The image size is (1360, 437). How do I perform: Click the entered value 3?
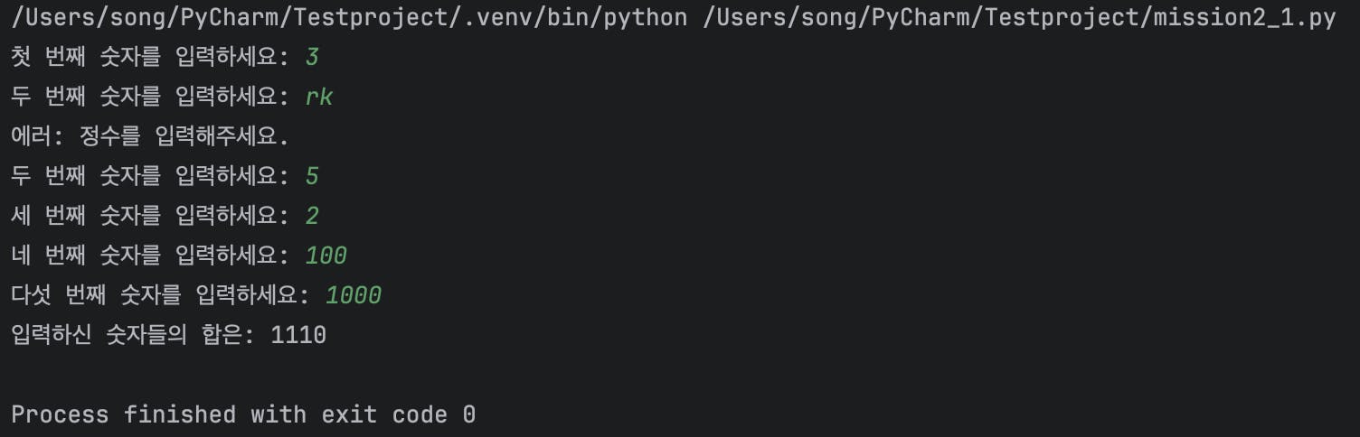312,58
